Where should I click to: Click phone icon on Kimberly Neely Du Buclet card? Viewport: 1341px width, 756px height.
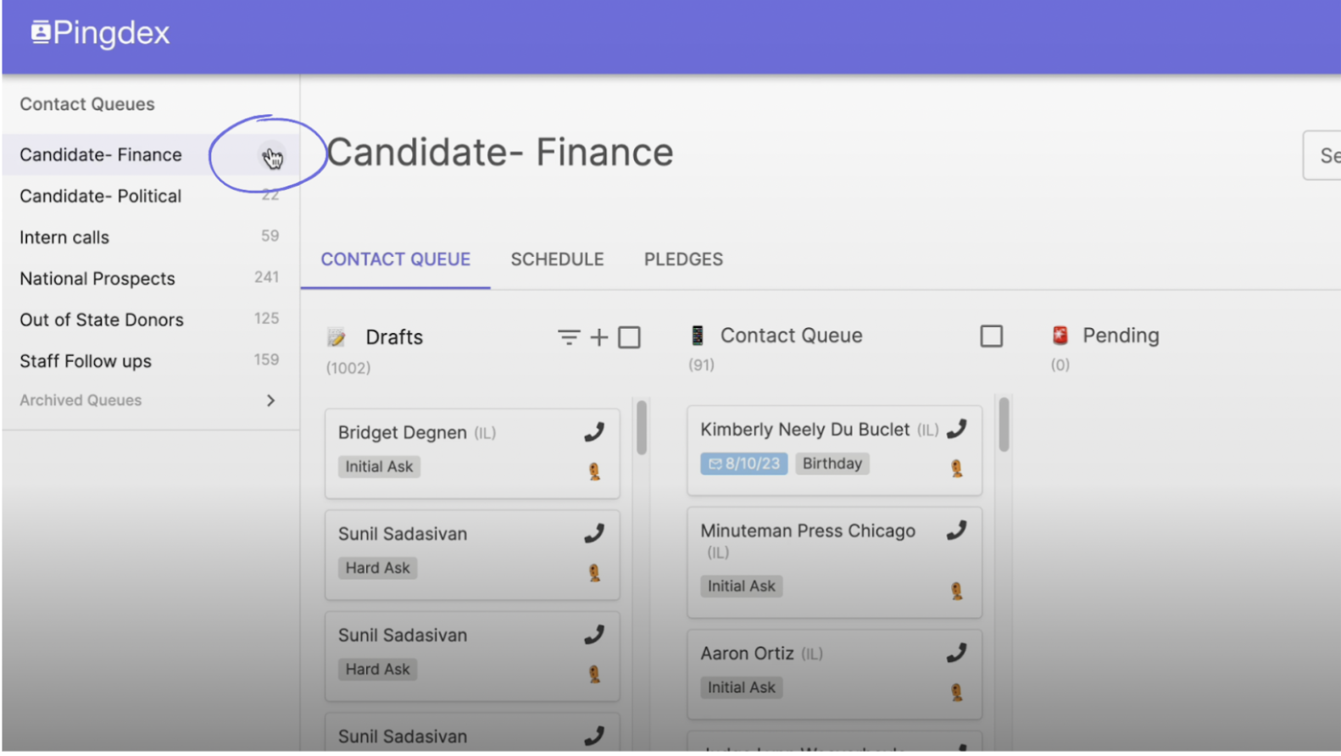(x=957, y=429)
